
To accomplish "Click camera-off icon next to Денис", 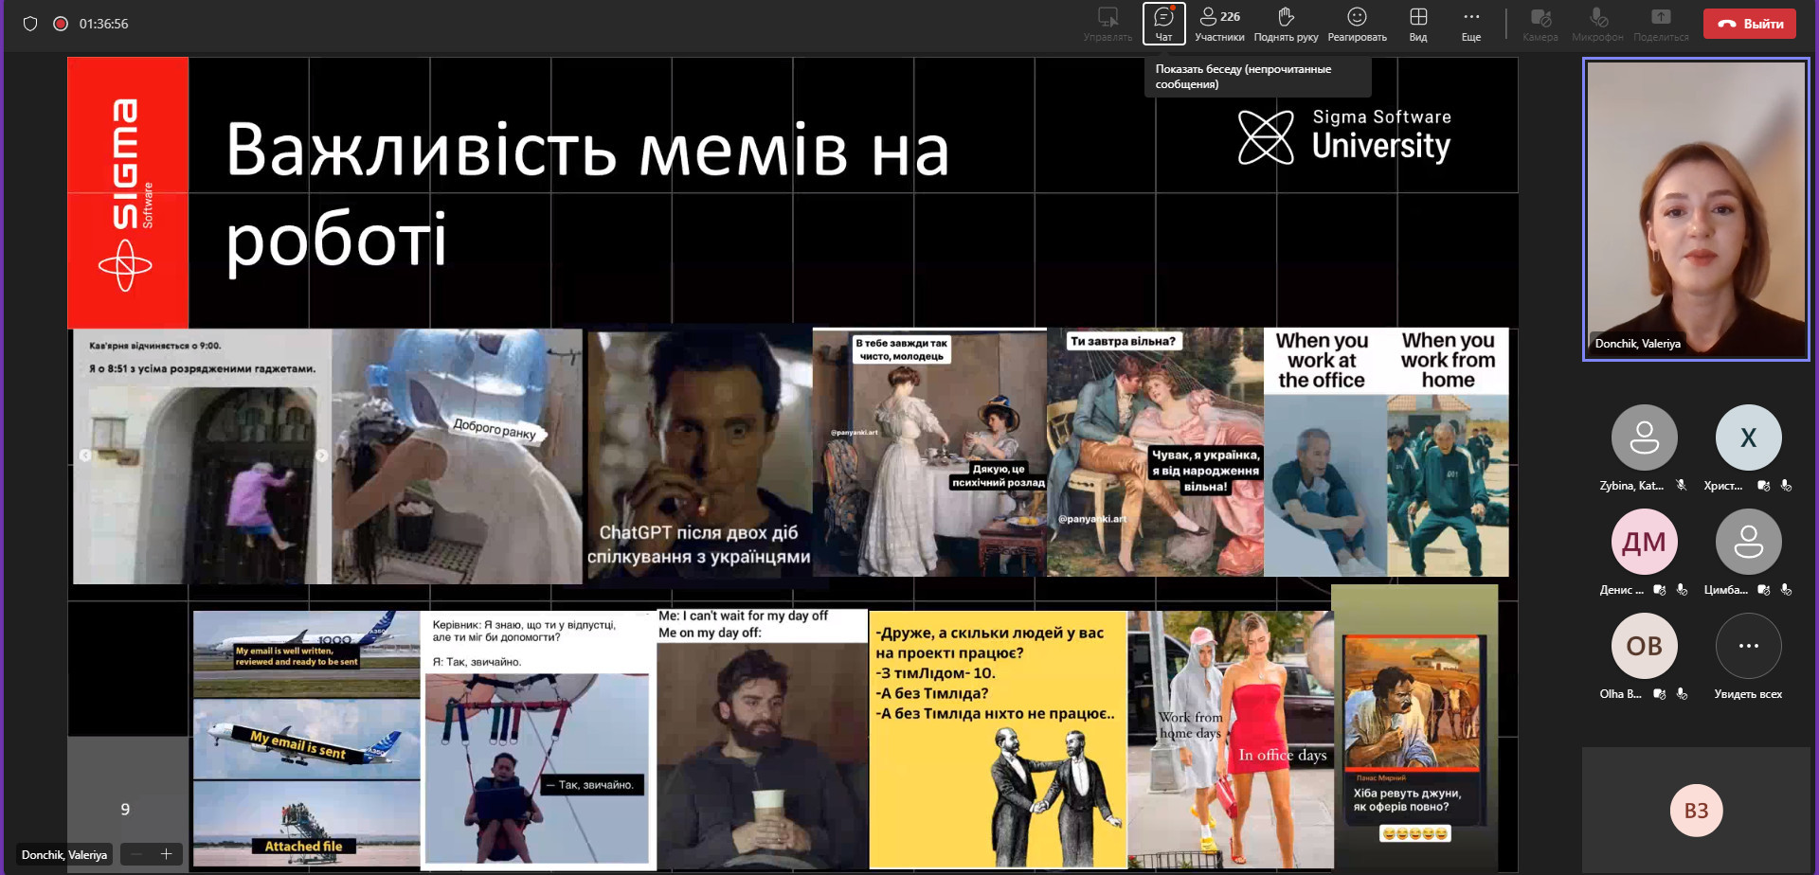I will (1659, 590).
